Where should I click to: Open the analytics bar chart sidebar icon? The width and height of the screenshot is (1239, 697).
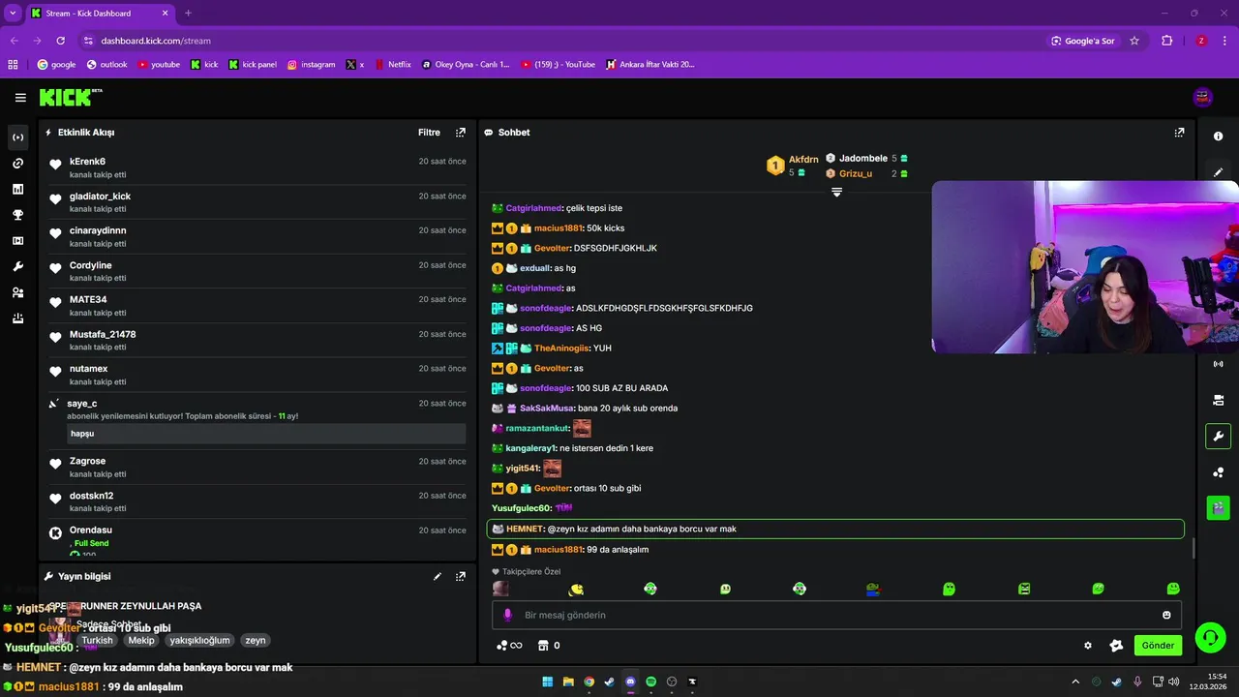(x=17, y=189)
